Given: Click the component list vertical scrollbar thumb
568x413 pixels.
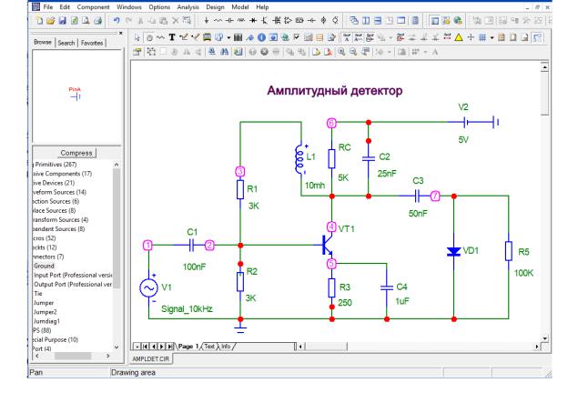Looking at the screenshot, I should 117,228.
